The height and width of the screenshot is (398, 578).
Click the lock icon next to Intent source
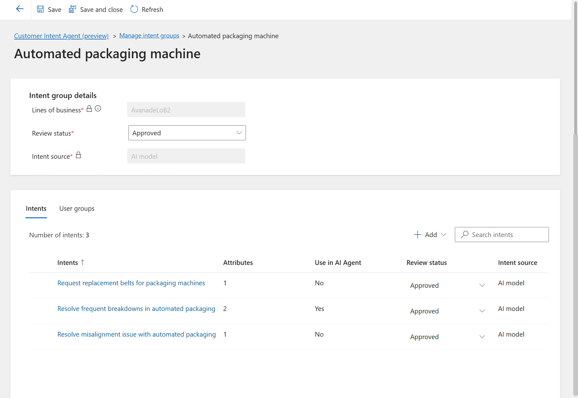coord(79,155)
